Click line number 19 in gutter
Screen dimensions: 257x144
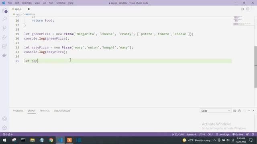(x=17, y=34)
